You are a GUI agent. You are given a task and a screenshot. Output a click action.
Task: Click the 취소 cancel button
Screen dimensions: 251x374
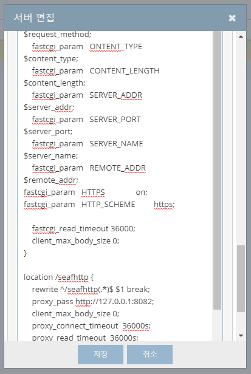(x=150, y=354)
